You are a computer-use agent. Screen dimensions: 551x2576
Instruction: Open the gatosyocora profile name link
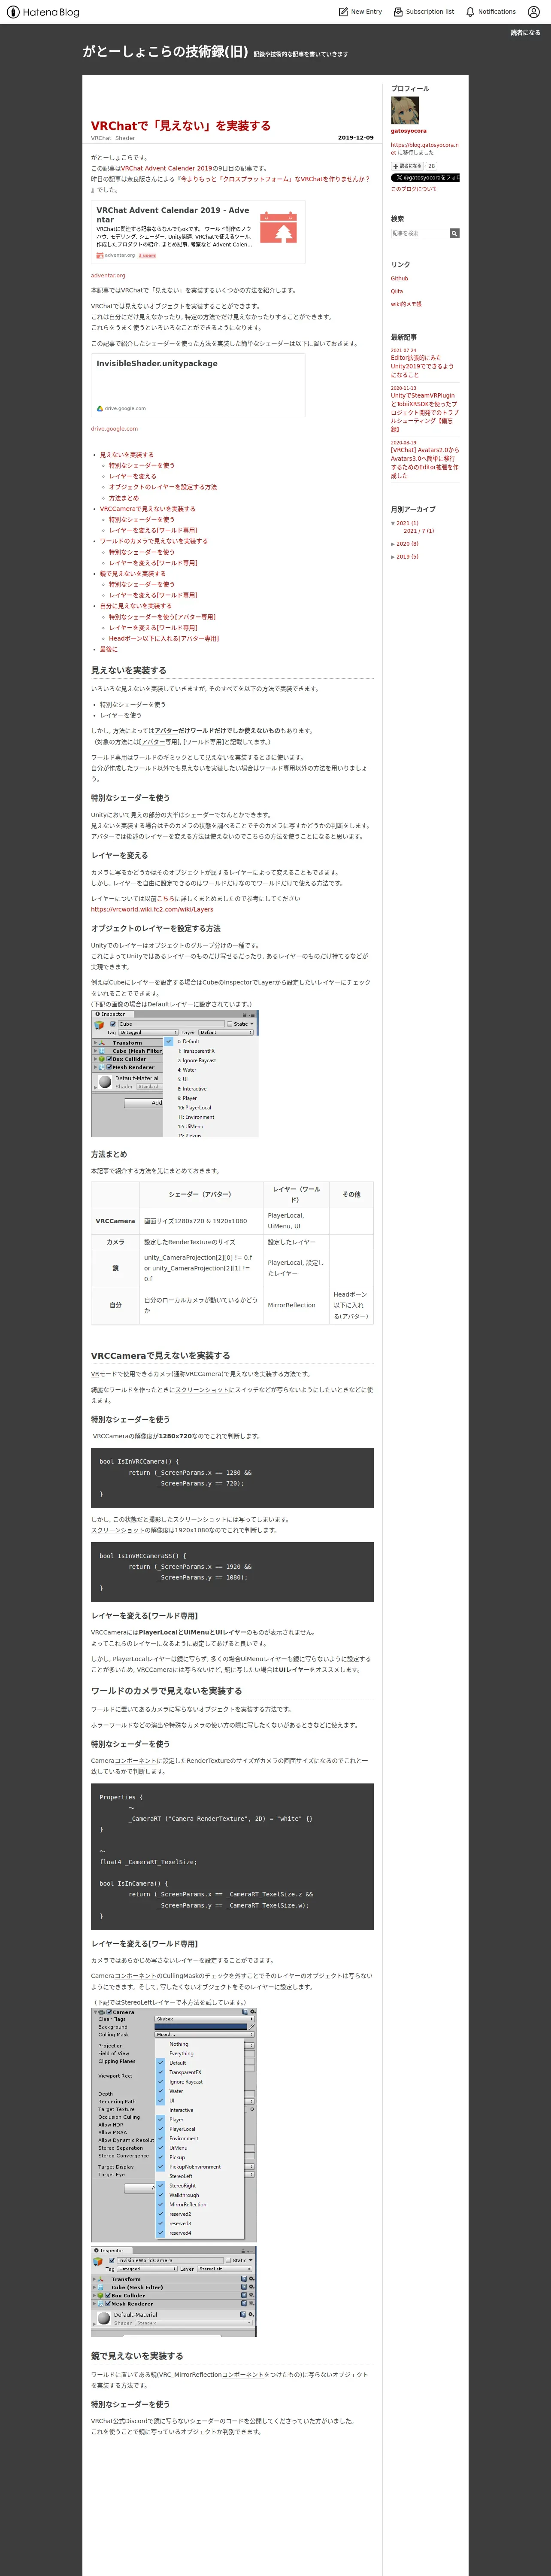point(408,131)
